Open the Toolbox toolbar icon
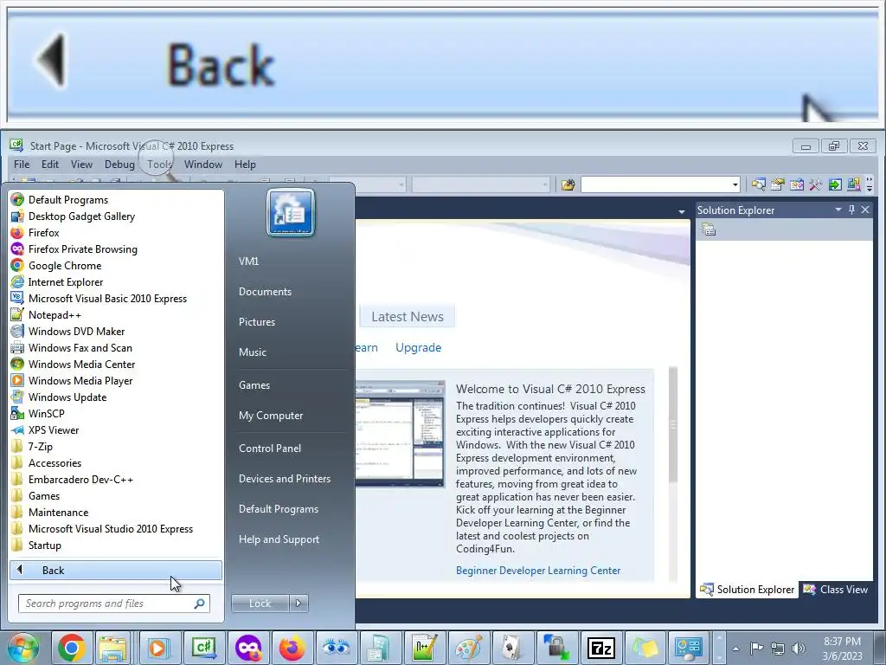 [x=815, y=184]
